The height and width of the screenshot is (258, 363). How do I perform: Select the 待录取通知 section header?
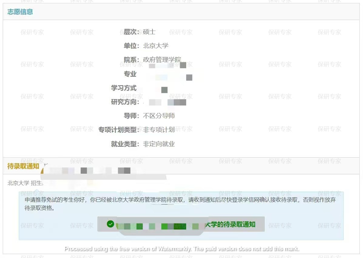tap(23, 166)
